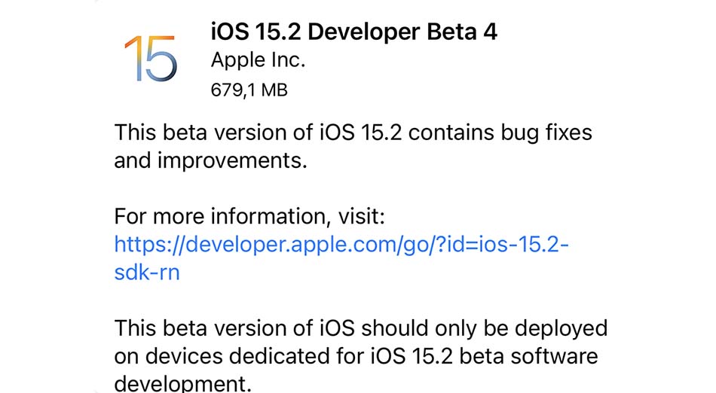Click the 'For more information, visit:' text
The height and width of the screenshot is (393, 716).
click(x=249, y=217)
